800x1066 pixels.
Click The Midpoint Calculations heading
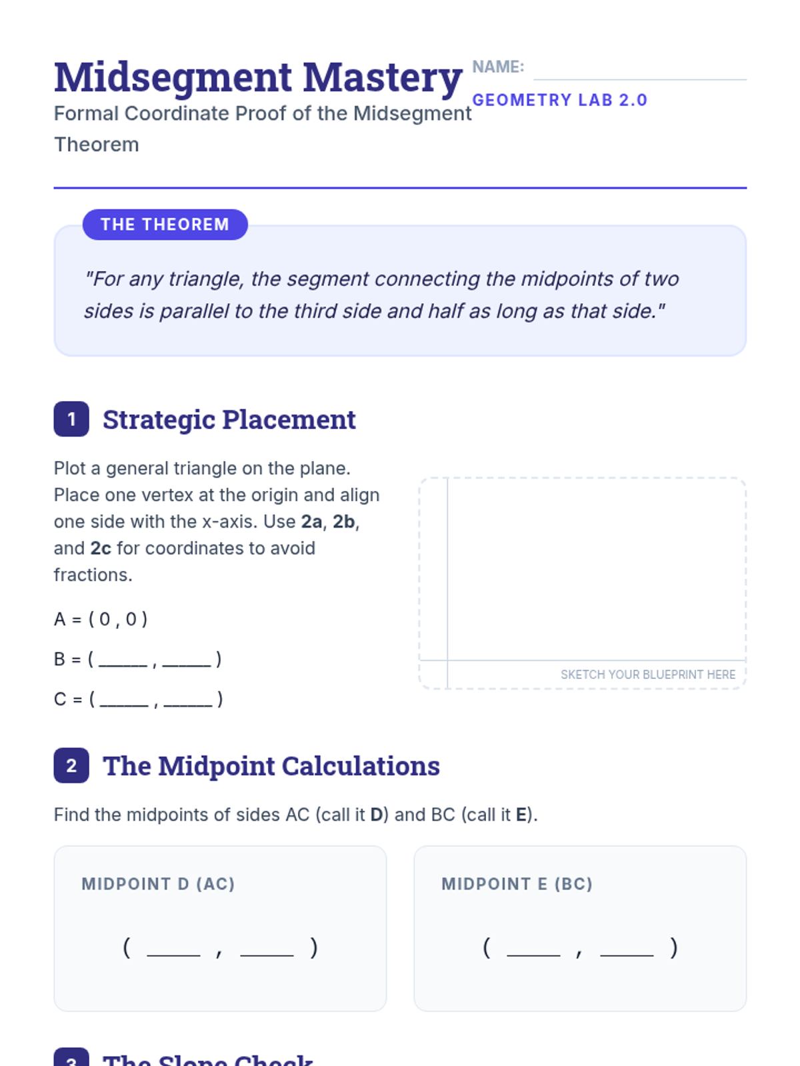point(271,766)
